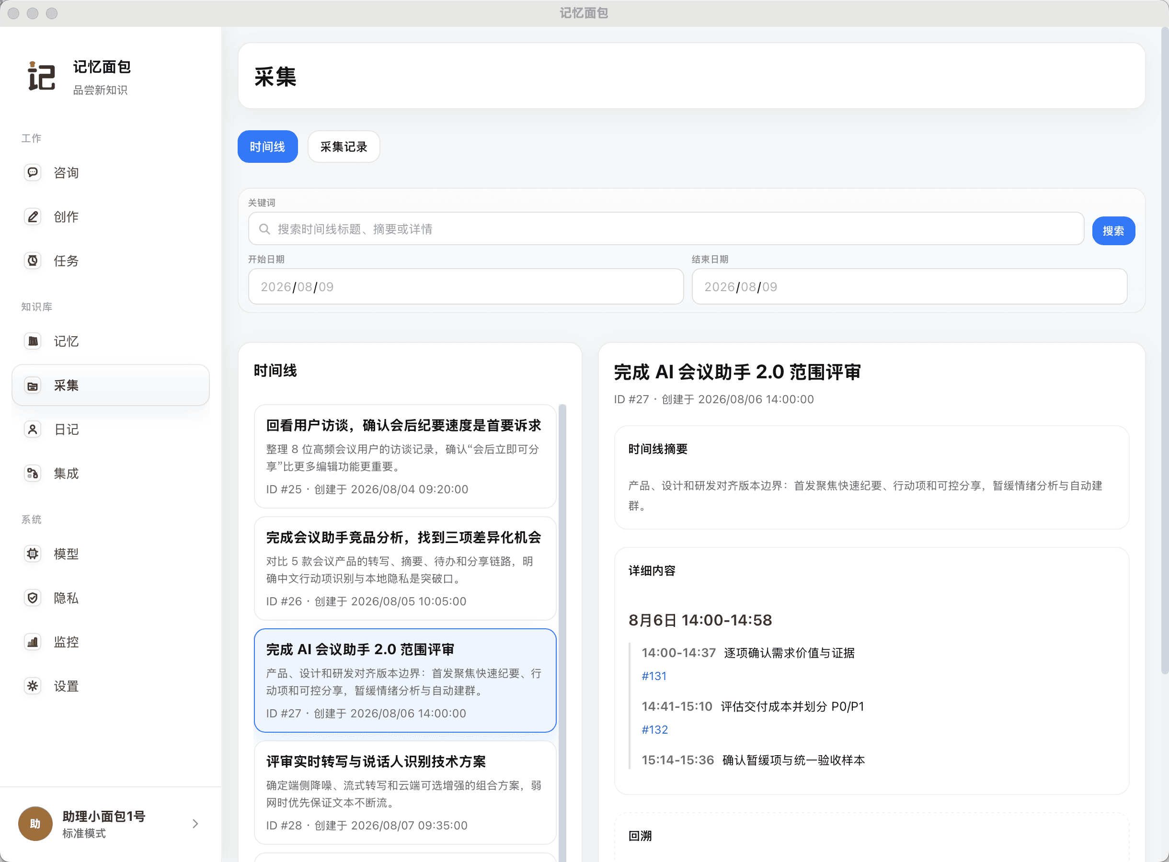This screenshot has width=1169, height=862.
Task: Open the 模型 chip icon
Action: [x=33, y=554]
